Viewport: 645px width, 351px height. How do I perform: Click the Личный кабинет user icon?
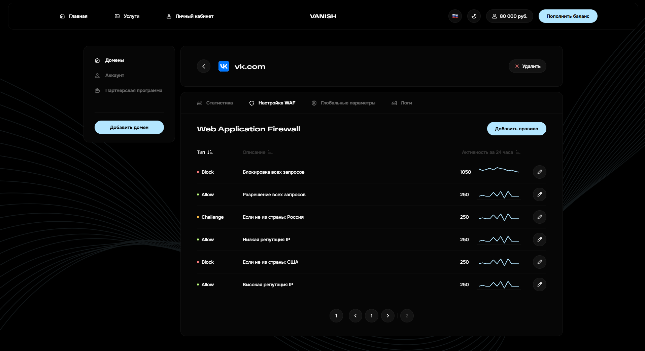tap(169, 16)
